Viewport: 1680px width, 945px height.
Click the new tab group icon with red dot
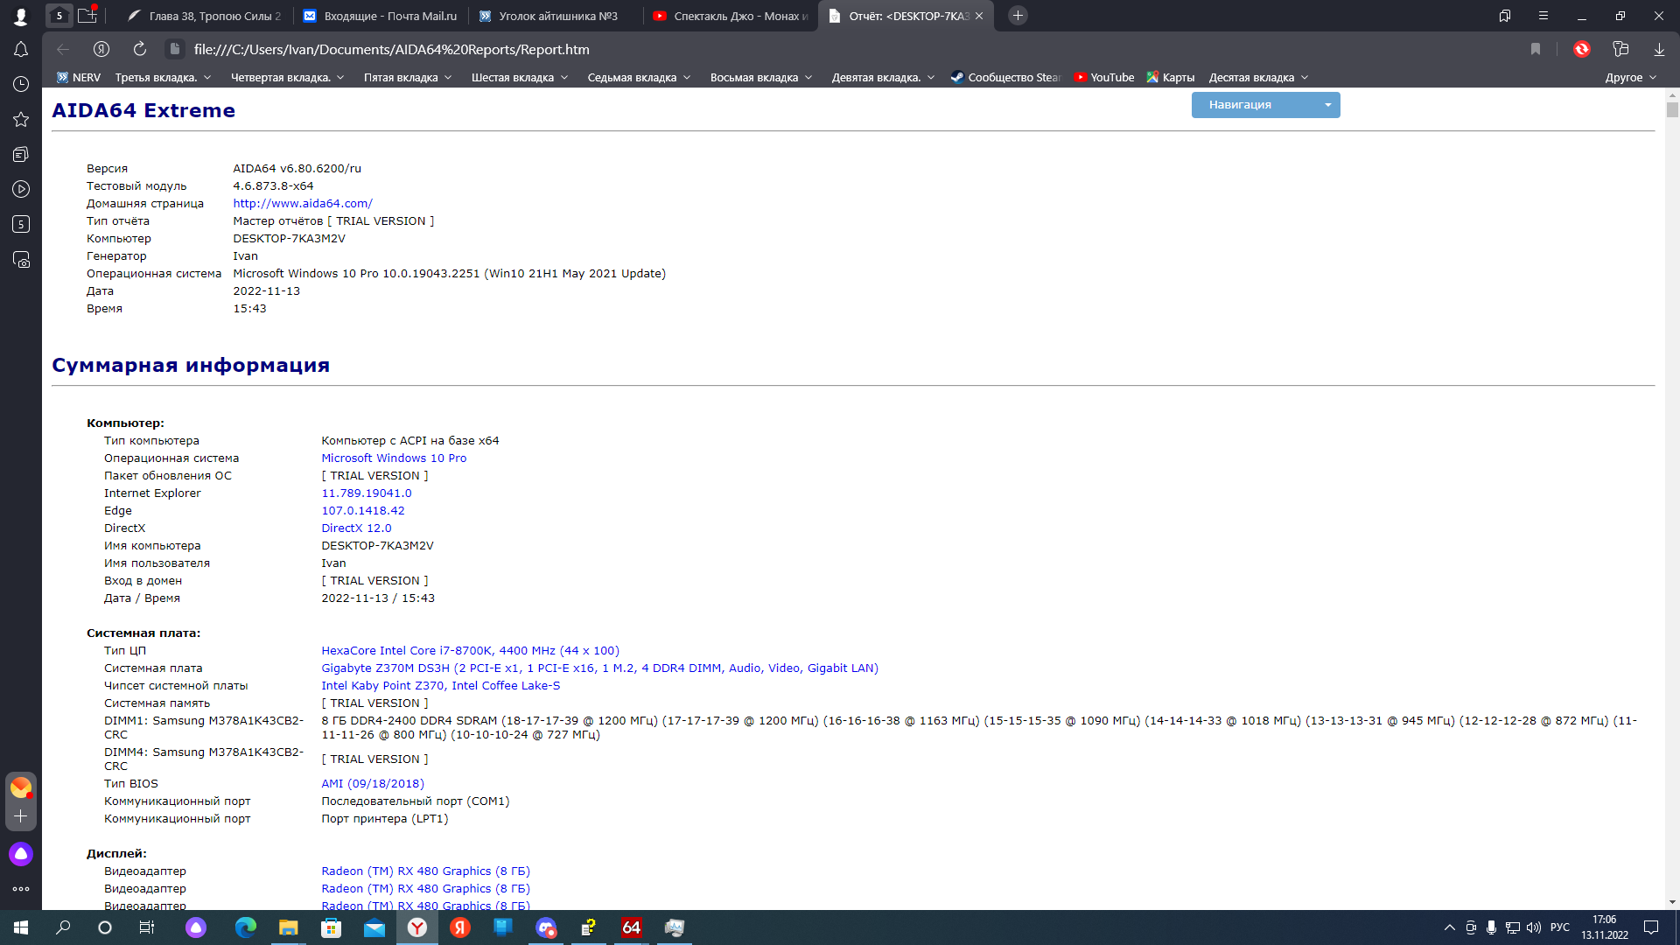(87, 15)
